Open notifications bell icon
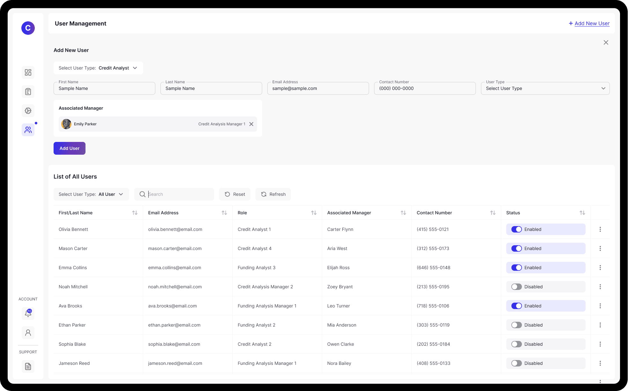628x391 pixels. pos(28,314)
